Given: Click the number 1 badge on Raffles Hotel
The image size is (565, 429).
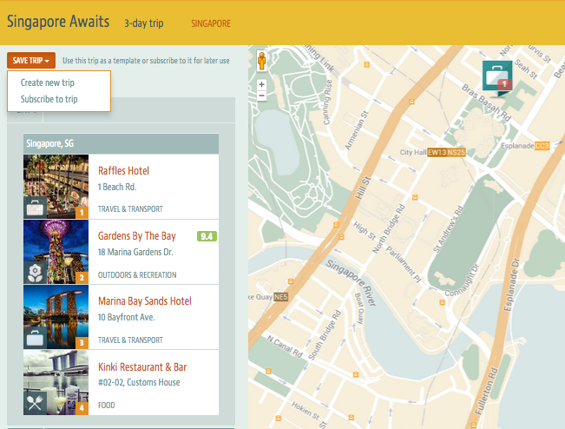Looking at the screenshot, I should [x=82, y=213].
